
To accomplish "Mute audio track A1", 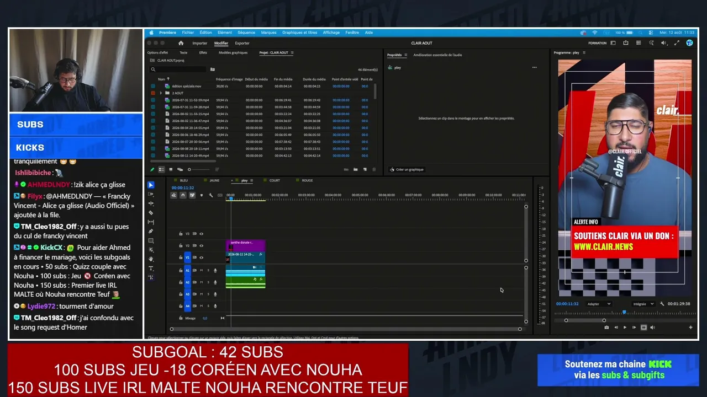I will (x=201, y=270).
